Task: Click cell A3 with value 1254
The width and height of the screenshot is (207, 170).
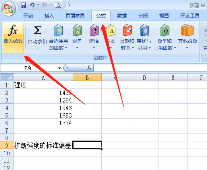Action: coord(43,100)
